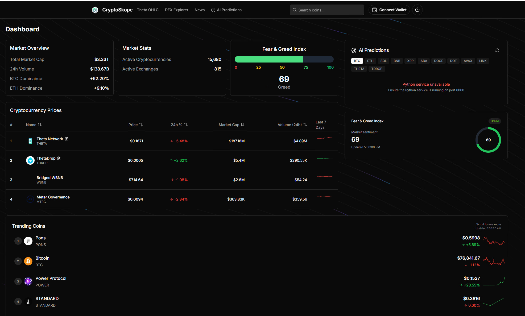Open ThetaDrop row name
The width and height of the screenshot is (525, 316).
coord(46,158)
